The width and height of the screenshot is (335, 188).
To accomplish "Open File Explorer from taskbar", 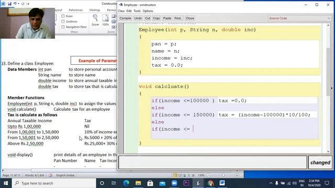I will coord(138,183).
